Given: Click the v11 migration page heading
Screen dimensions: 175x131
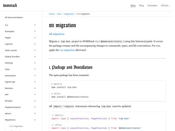Looking at the screenshot, I should (63, 26).
